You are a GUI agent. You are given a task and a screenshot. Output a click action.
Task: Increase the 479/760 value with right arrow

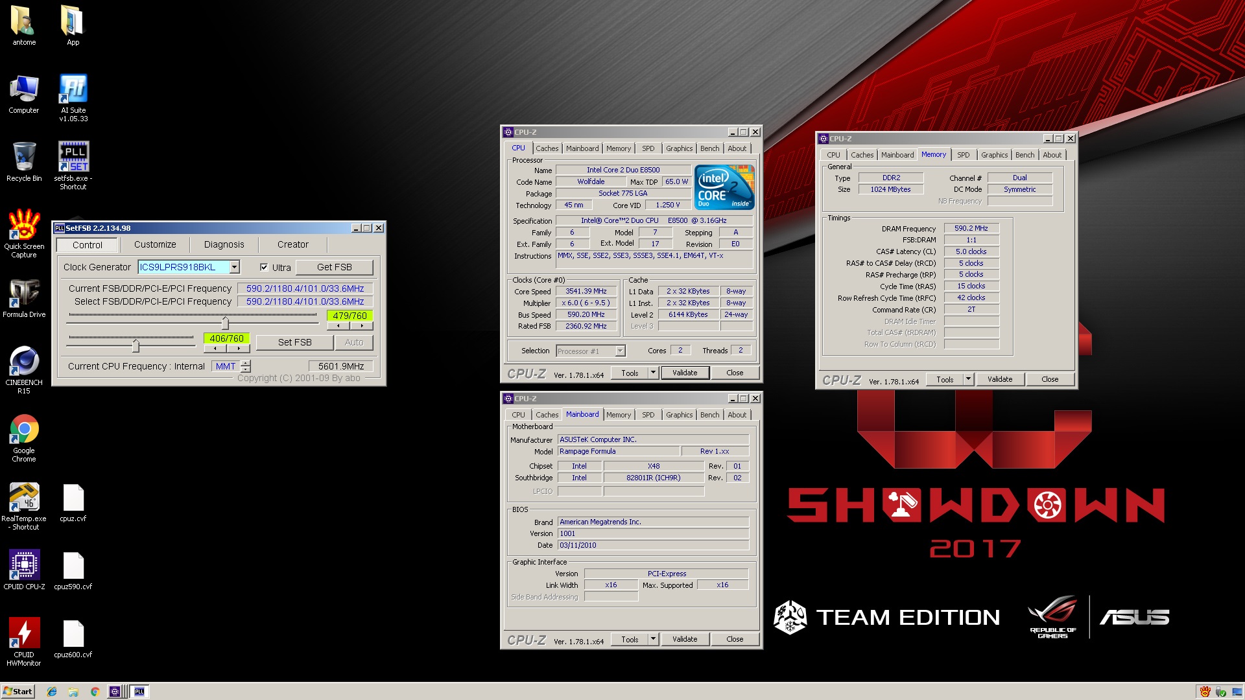point(361,326)
